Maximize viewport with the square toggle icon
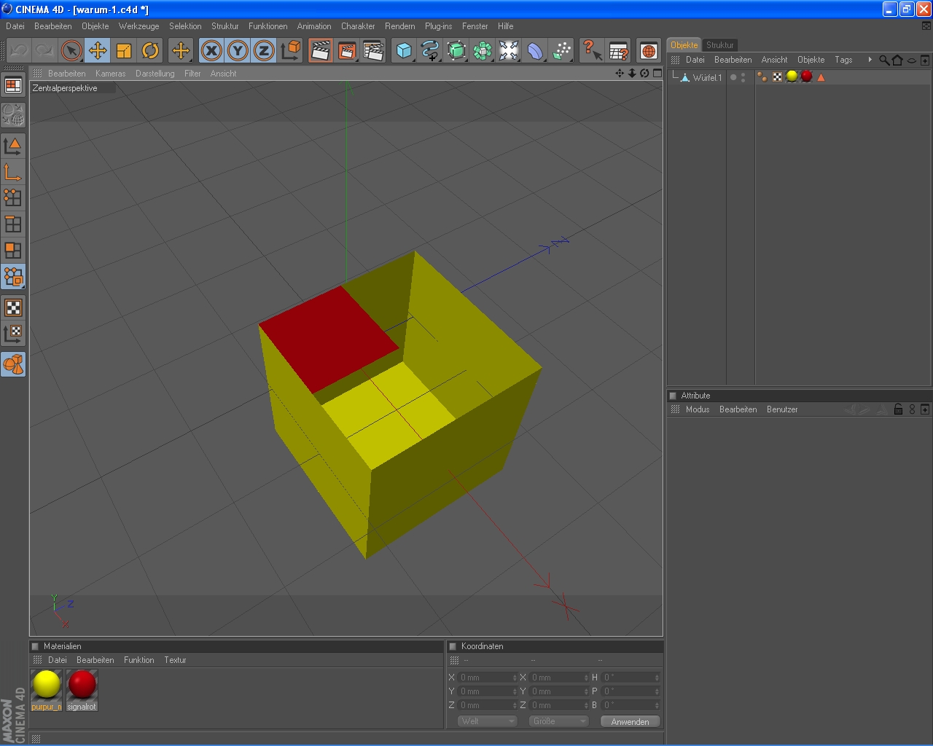This screenshot has height=746, width=933. click(657, 74)
